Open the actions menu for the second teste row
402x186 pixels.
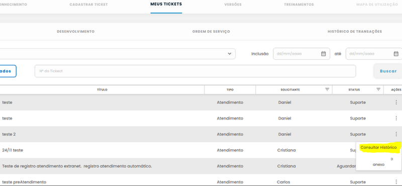396,118
